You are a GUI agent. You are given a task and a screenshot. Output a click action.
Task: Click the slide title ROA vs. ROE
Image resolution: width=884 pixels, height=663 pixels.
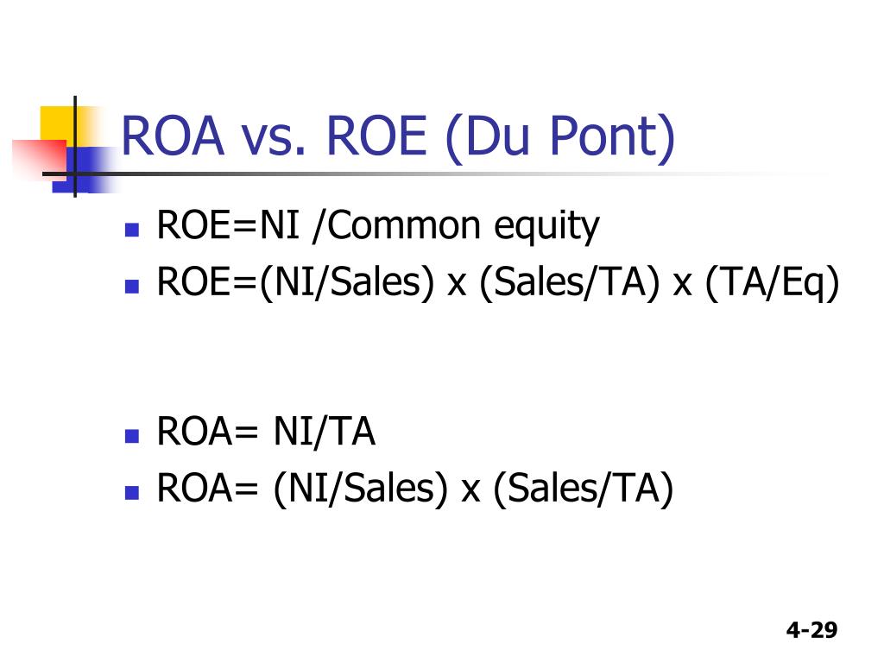398,137
